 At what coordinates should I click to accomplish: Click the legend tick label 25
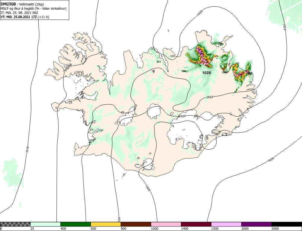32,229
